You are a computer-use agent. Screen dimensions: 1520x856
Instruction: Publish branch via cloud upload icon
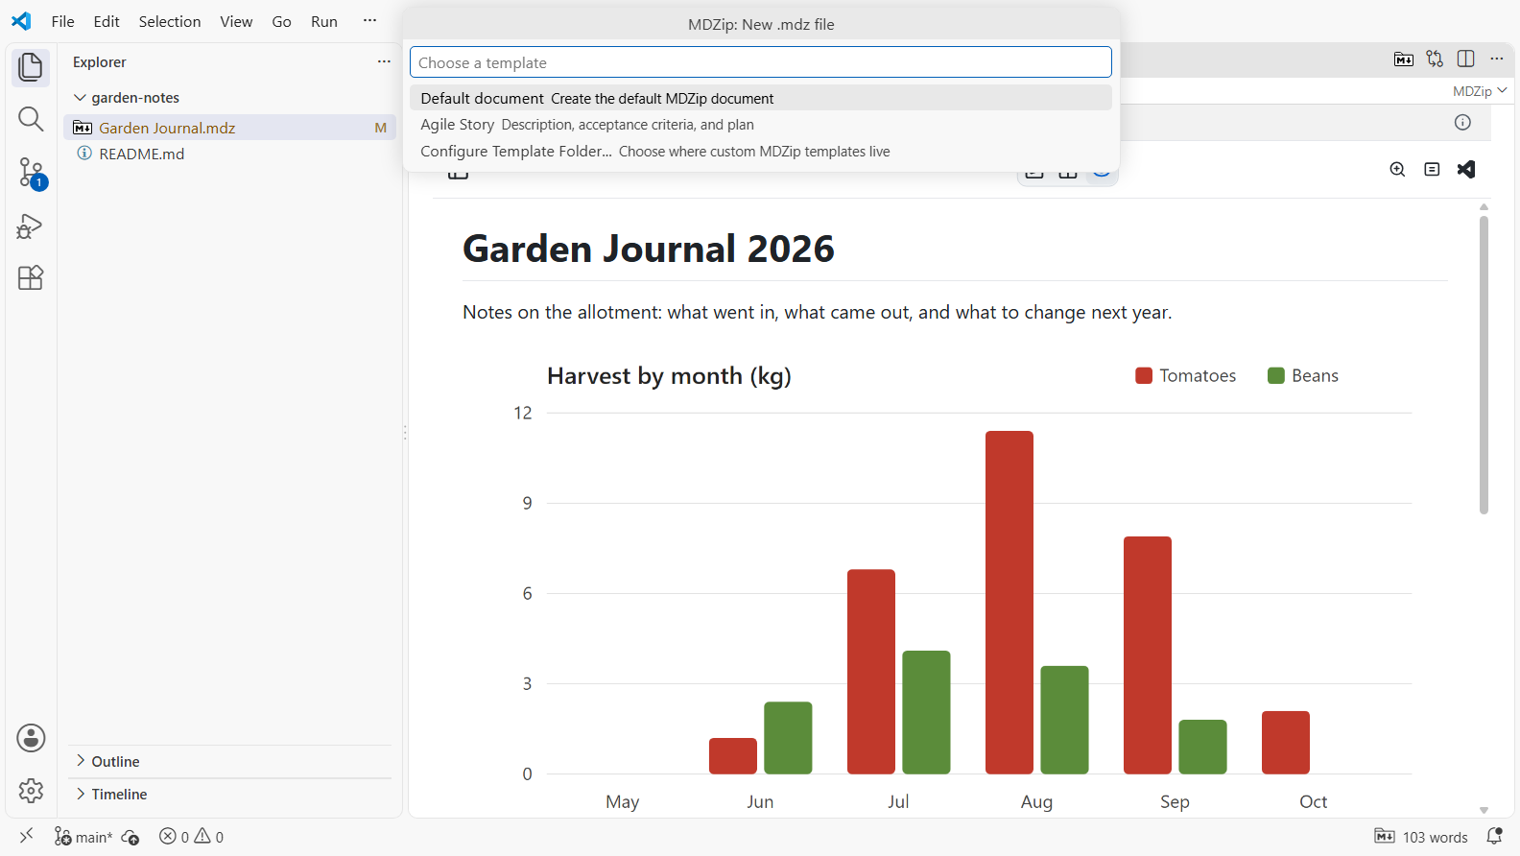tap(131, 837)
